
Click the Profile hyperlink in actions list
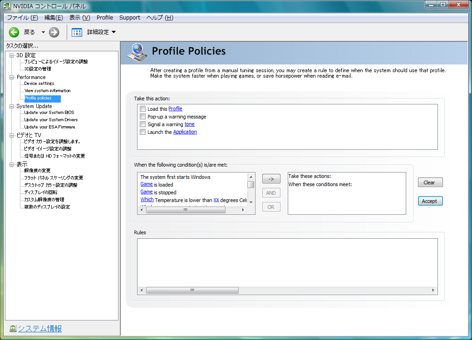(x=175, y=108)
